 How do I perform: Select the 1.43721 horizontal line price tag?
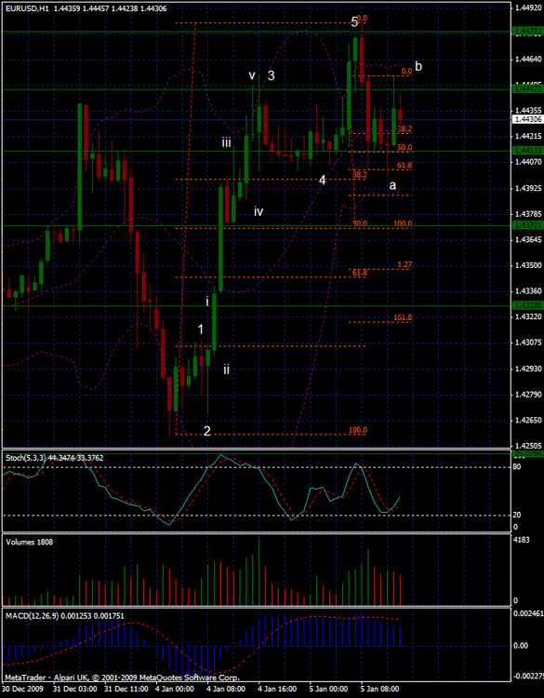coord(527,226)
